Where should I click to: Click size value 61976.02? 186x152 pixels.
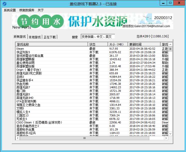(115, 52)
